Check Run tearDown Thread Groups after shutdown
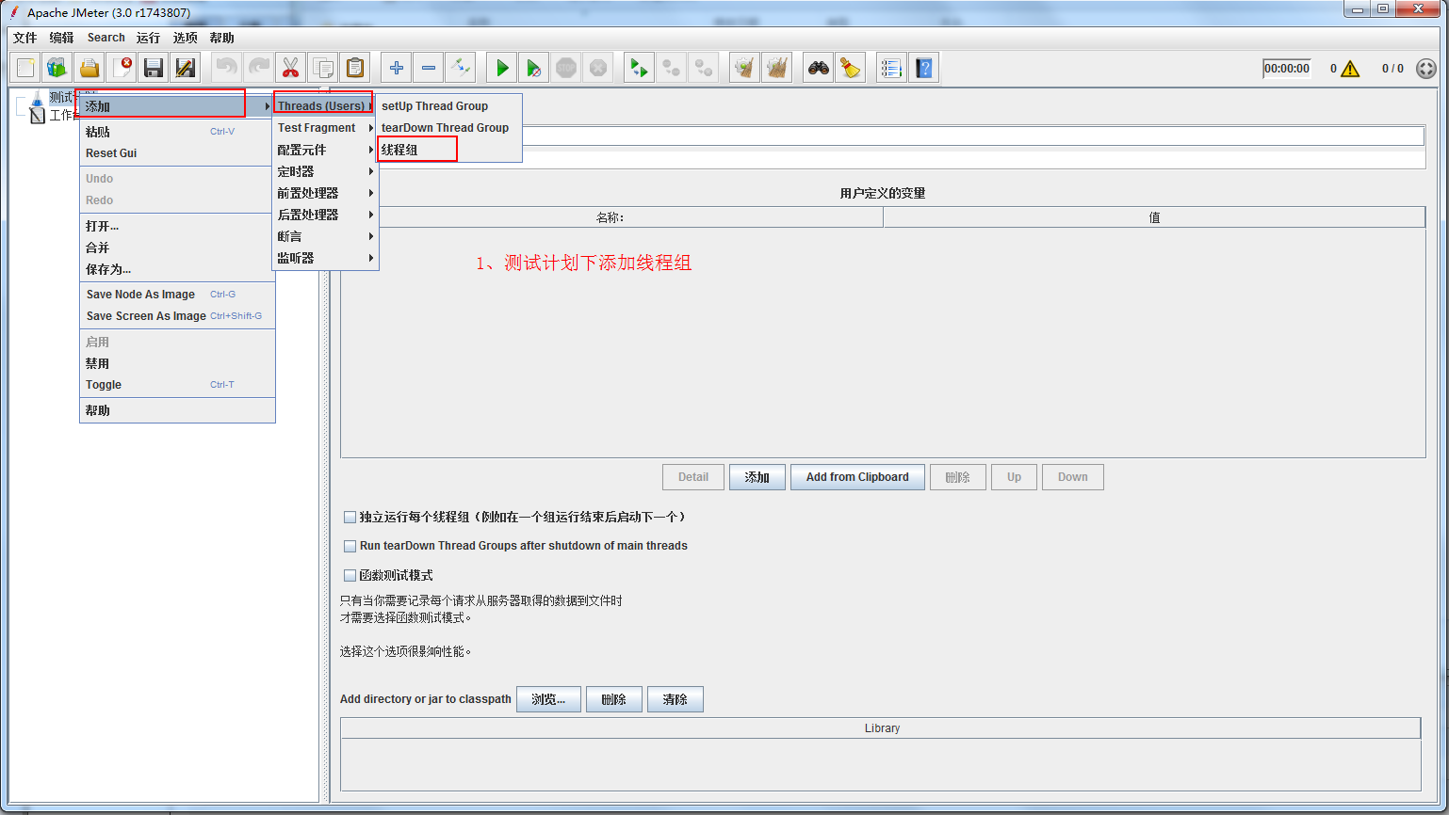This screenshot has height=815, width=1449. [350, 546]
